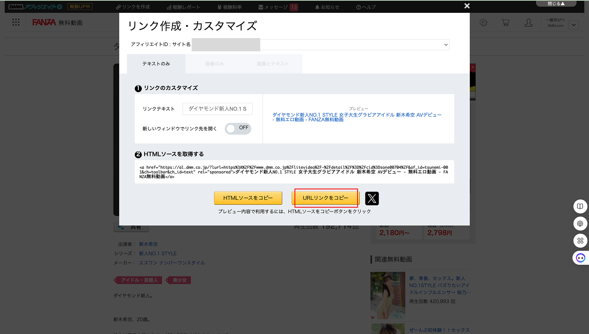589x334 pixels.
Task: Open the shopping cart
Action: pyautogui.click(x=506, y=23)
